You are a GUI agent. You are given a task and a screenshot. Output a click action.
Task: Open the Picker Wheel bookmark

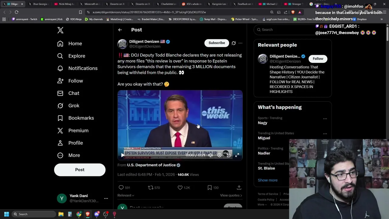[x=244, y=19]
